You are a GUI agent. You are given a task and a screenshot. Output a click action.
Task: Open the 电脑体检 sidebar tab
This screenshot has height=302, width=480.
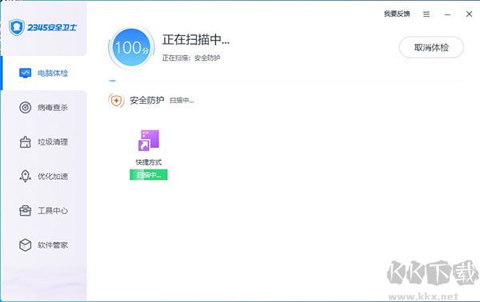43,73
